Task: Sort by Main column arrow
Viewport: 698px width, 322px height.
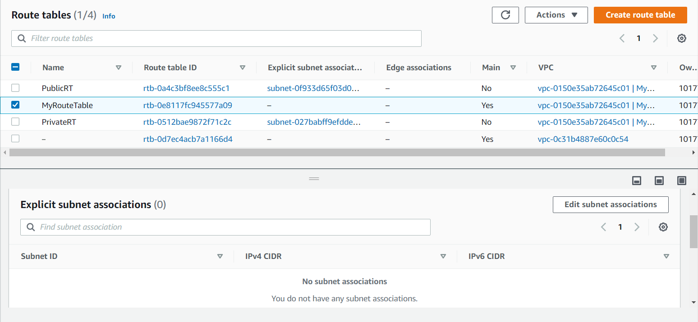Action: click(513, 68)
